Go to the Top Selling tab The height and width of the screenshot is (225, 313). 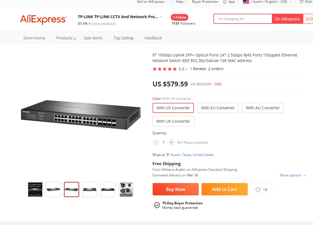click(x=123, y=38)
